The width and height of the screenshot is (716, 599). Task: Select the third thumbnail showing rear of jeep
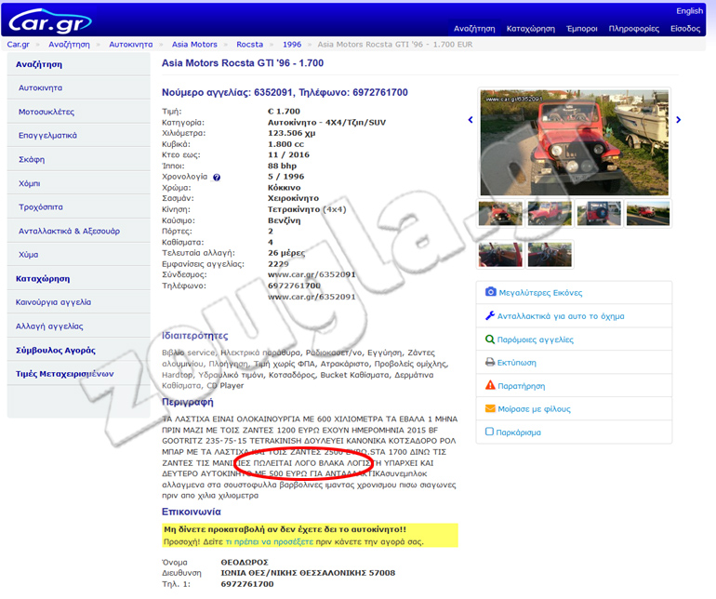599,214
